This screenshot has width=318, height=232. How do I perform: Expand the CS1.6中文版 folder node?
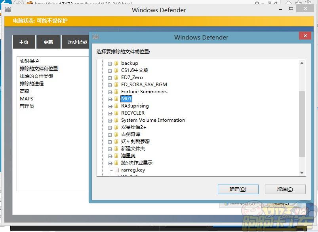pos(110,71)
